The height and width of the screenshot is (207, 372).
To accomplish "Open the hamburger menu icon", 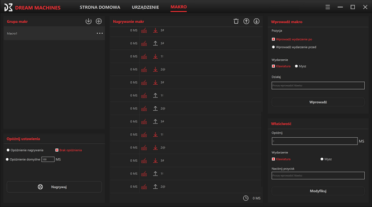I will click(x=328, y=7).
